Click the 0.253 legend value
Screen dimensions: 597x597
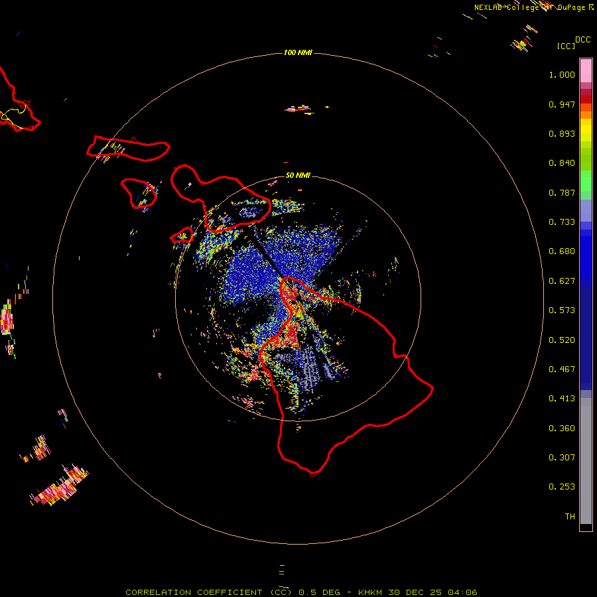pyautogui.click(x=562, y=487)
